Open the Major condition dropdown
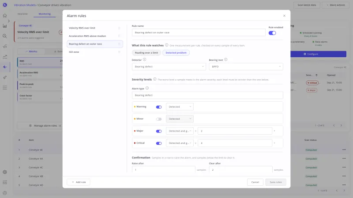 pos(180,131)
